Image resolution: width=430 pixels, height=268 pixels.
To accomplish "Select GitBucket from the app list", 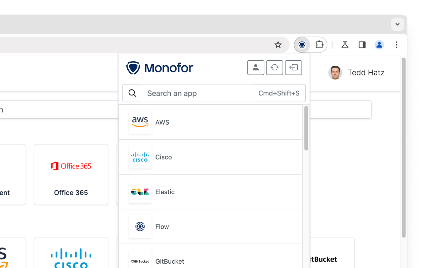I will [x=169, y=261].
